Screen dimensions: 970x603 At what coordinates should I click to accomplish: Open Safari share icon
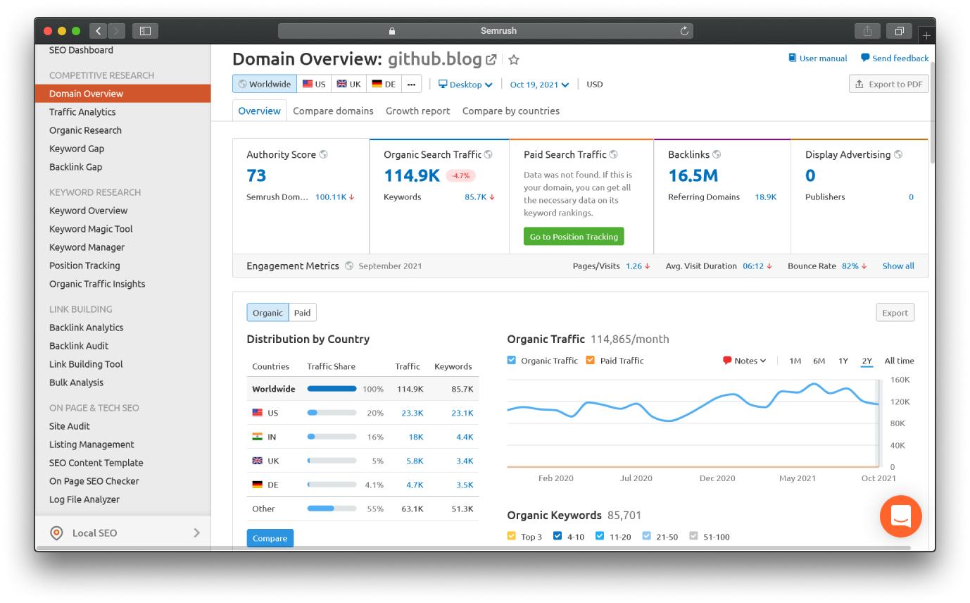pyautogui.click(x=867, y=31)
